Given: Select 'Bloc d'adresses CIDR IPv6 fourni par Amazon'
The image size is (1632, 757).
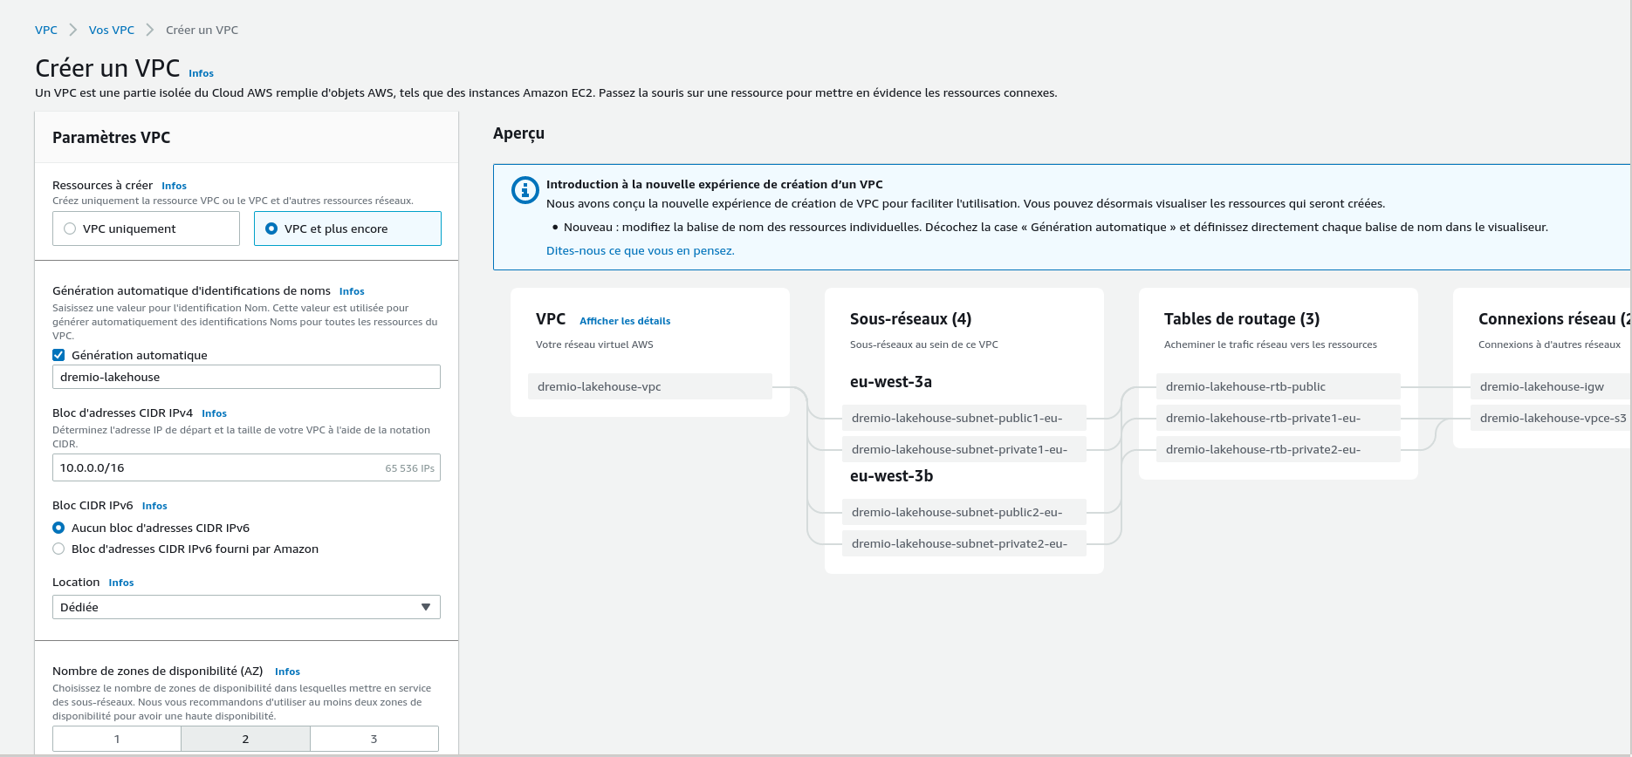Looking at the screenshot, I should pos(58,549).
